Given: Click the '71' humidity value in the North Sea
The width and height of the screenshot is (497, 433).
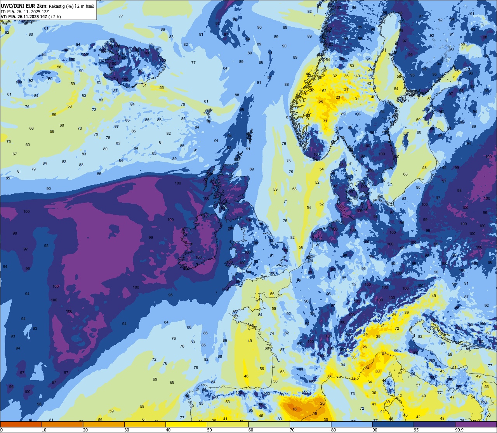Looking at the screenshot, I should click(x=286, y=201).
